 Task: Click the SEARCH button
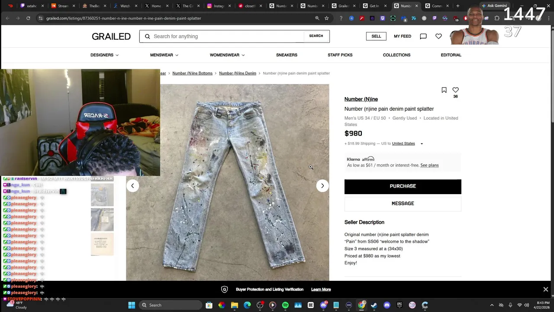316,36
